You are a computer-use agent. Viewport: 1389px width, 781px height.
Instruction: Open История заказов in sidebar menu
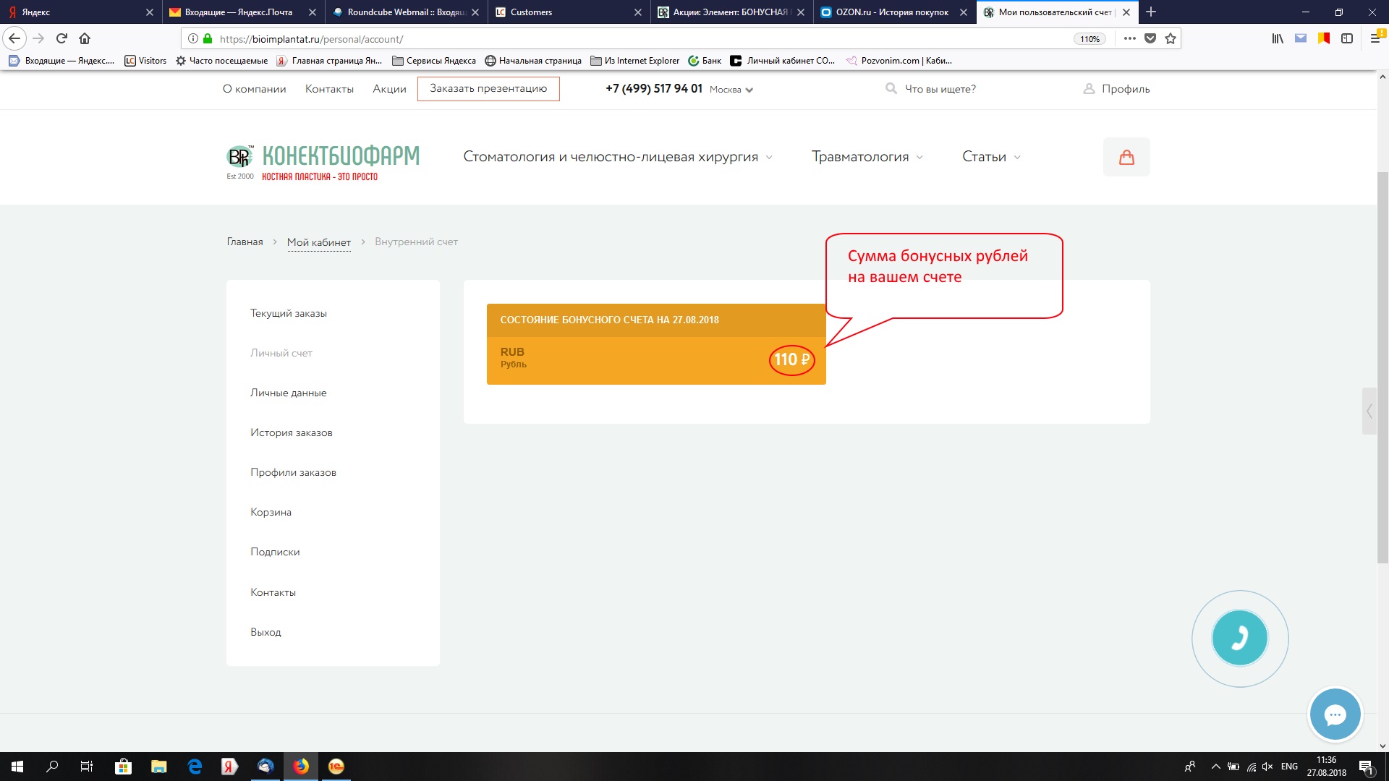[292, 432]
